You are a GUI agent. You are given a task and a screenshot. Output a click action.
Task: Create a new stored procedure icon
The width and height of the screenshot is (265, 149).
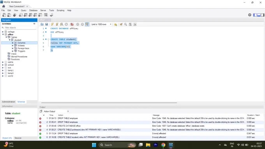coord(35,15)
